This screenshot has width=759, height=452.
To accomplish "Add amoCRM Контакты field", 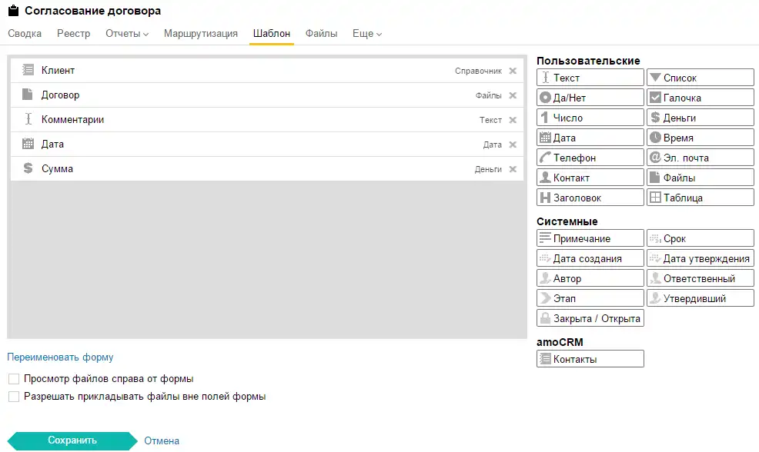I will 590,359.
